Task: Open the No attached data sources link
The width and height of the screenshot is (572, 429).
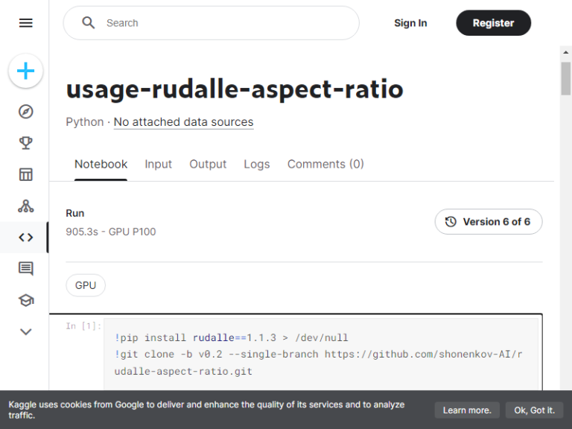Action: (183, 122)
